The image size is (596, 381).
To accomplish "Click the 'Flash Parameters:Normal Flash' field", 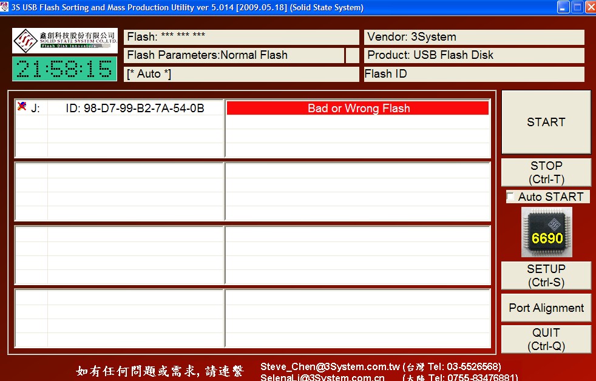I will pyautogui.click(x=234, y=55).
